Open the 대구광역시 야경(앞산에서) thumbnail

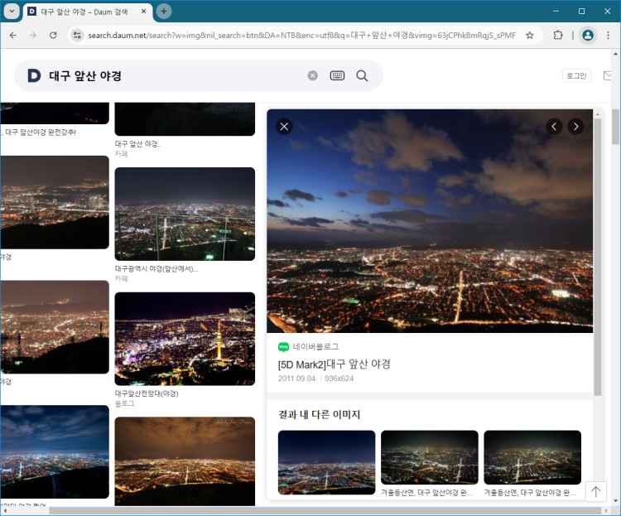[x=185, y=214]
